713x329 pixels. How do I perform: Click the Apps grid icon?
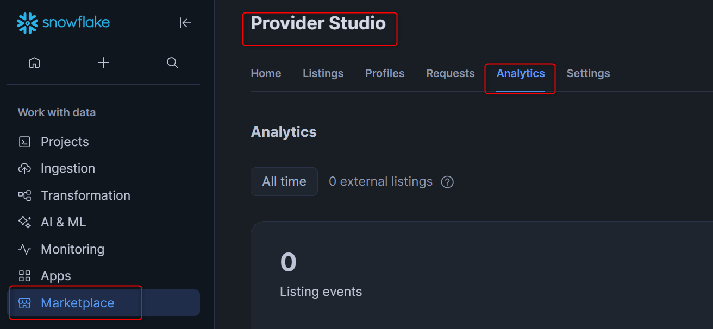(24, 276)
